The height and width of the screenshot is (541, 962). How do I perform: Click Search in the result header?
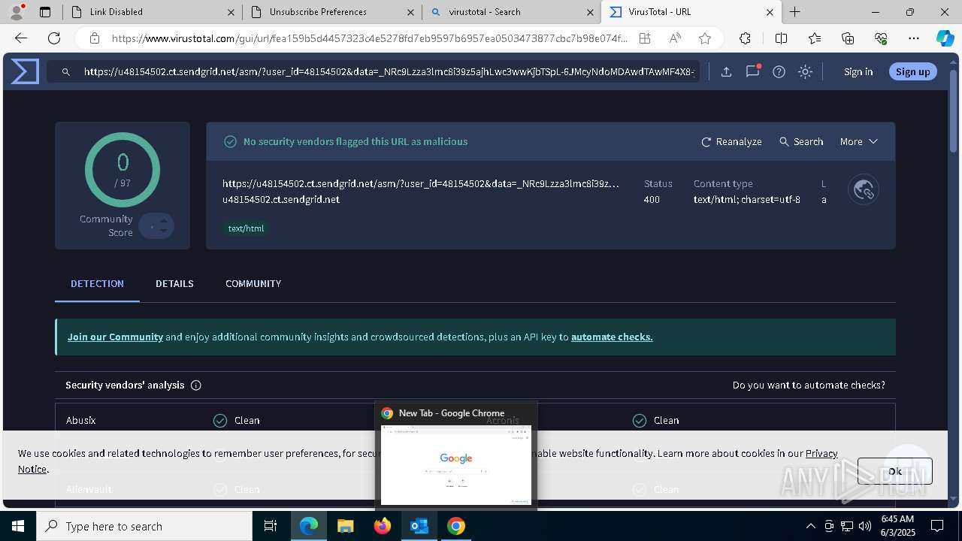[x=801, y=141]
